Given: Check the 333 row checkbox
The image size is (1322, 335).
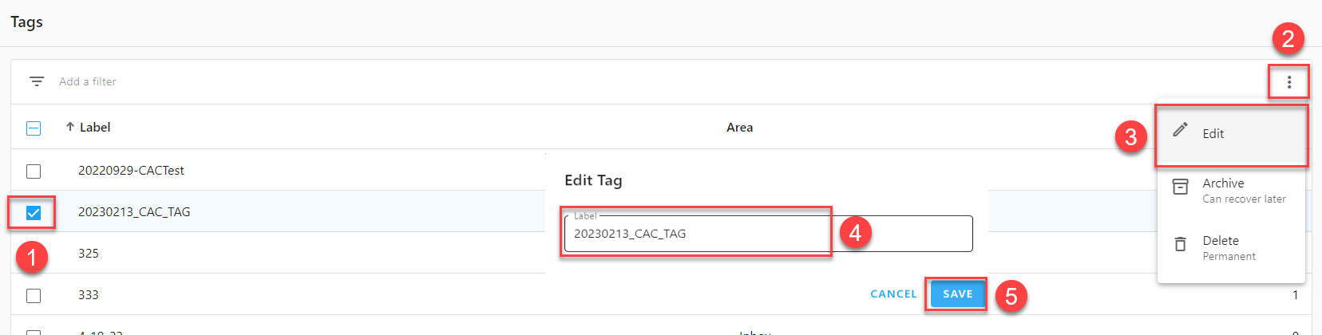Looking at the screenshot, I should coord(34,295).
